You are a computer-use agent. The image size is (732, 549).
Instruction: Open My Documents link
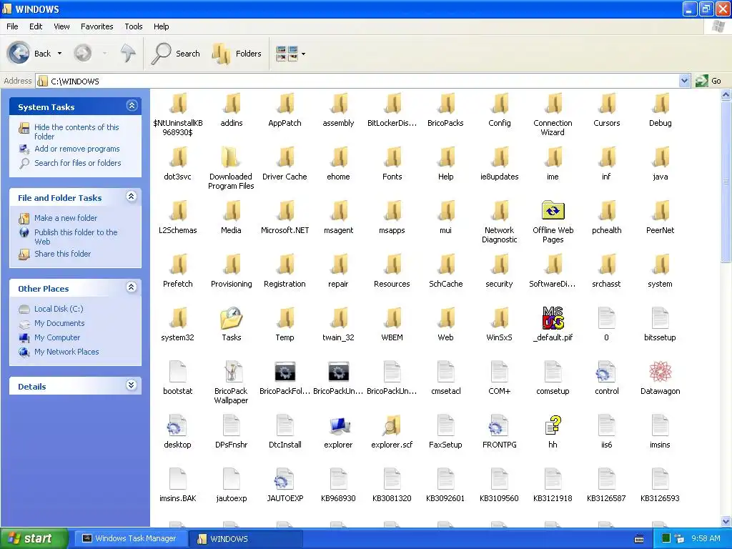[x=59, y=323]
